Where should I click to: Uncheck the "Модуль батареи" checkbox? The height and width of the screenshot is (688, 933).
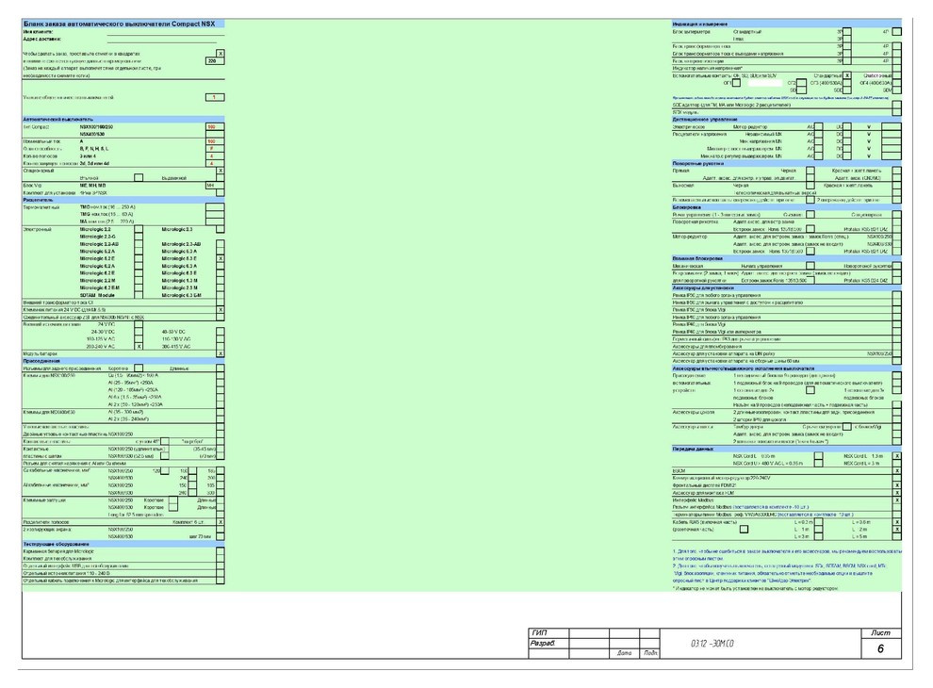[221, 353]
